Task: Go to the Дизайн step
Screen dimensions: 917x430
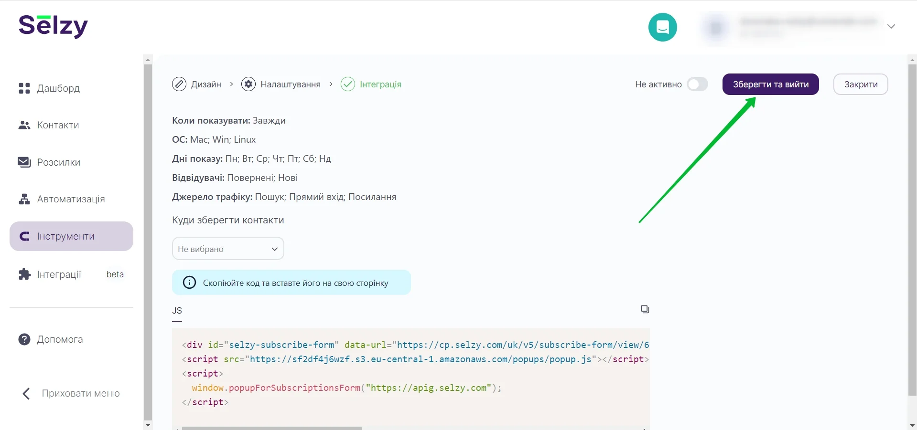Action: [x=206, y=84]
